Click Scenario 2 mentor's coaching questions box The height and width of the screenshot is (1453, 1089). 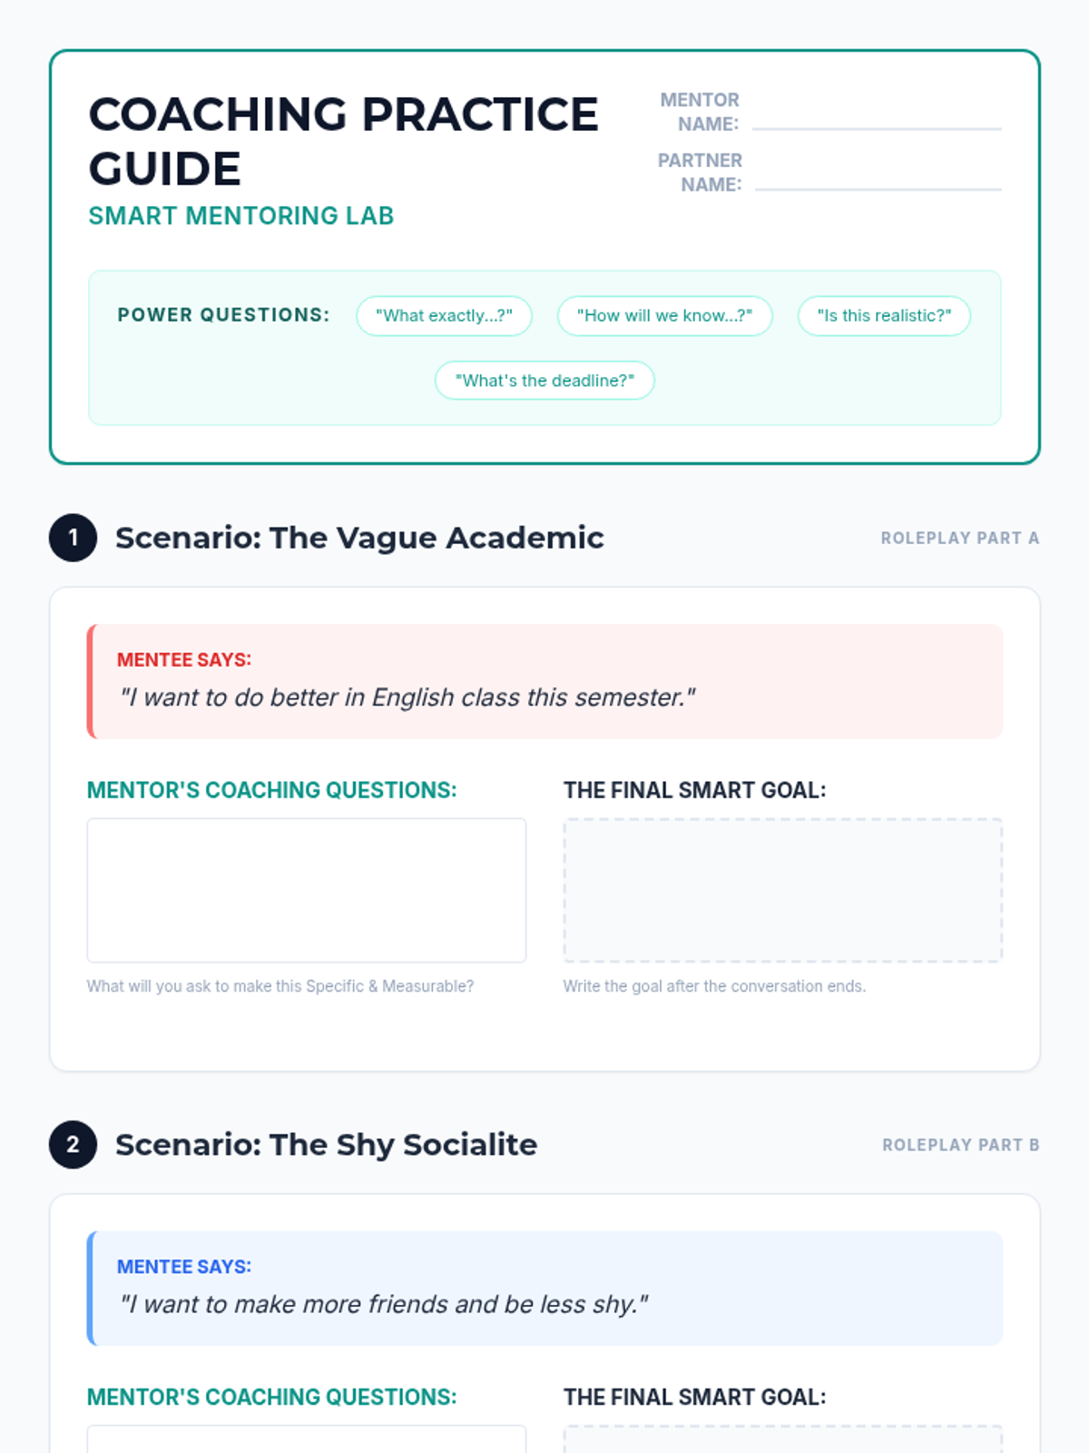point(306,1439)
